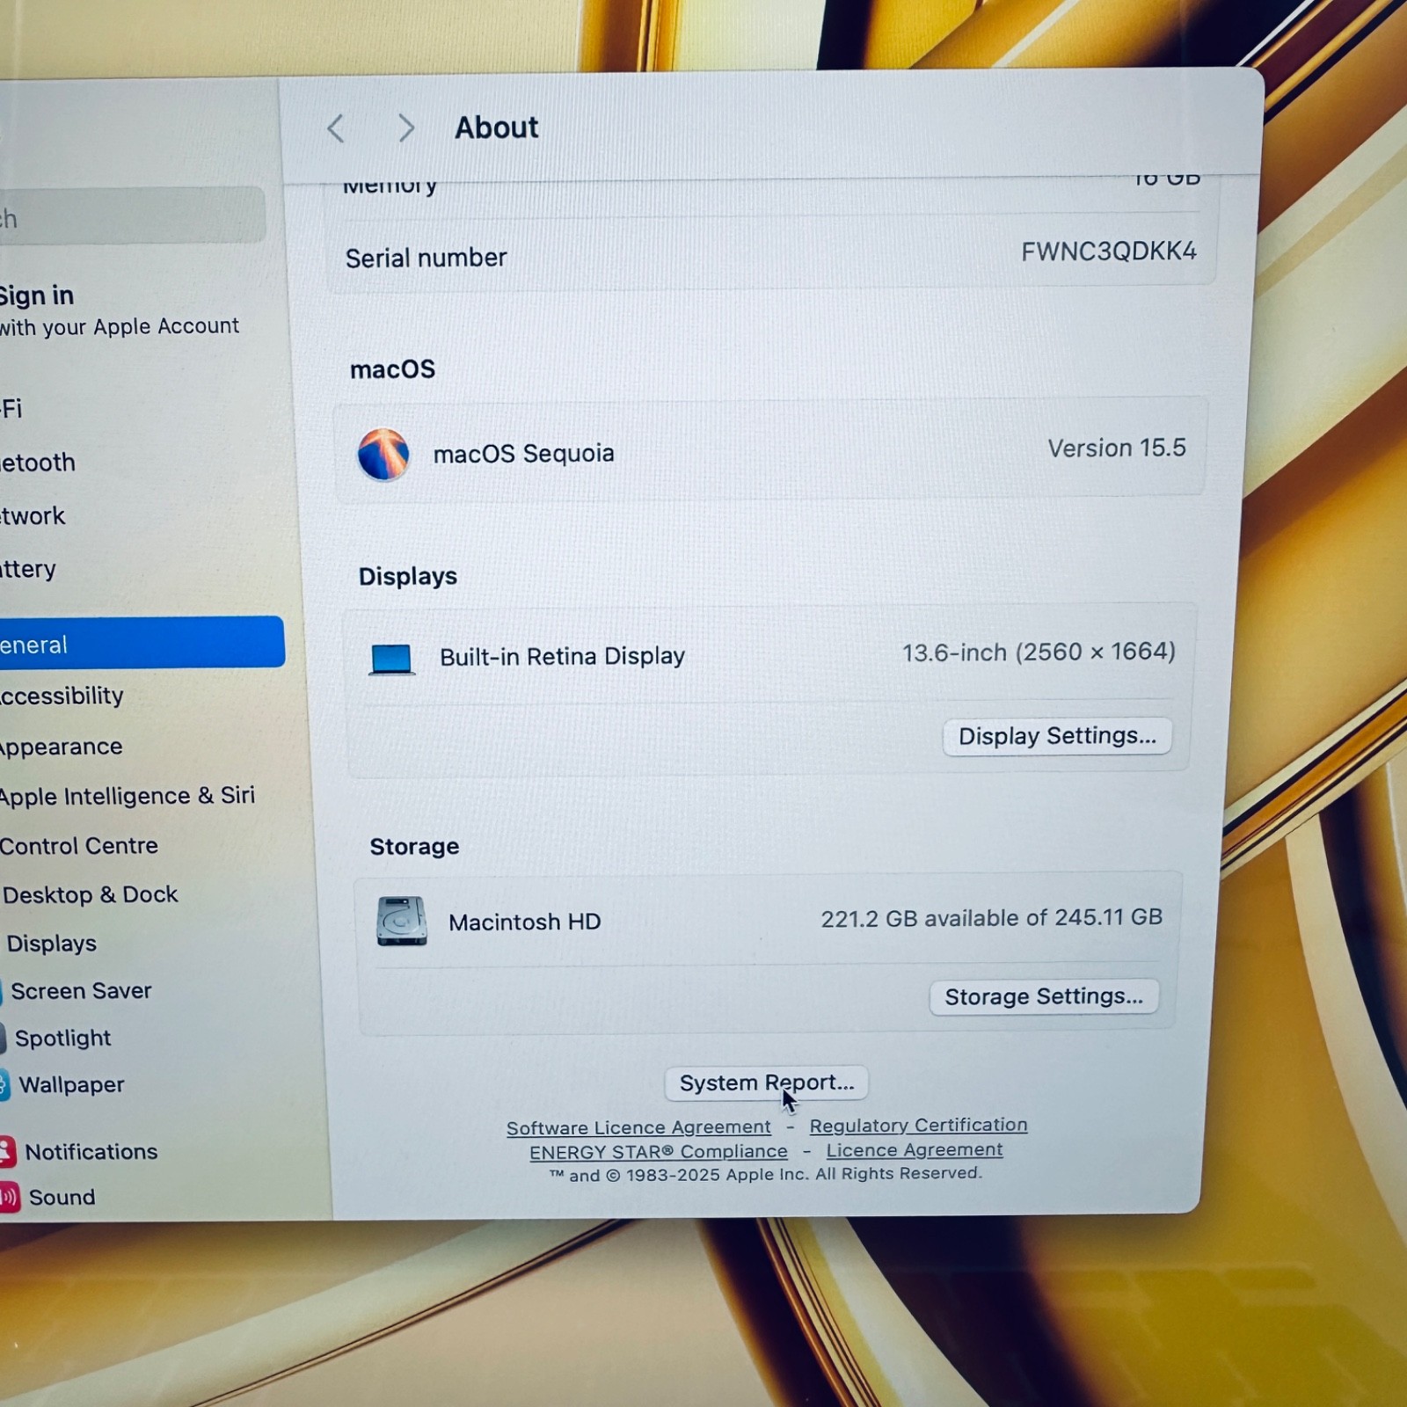The image size is (1407, 1407).
Task: Click the Notifications sidebar icon
Action: [7, 1152]
